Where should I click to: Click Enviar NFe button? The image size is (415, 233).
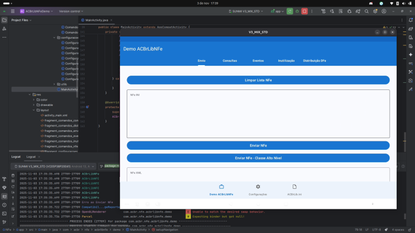point(258,146)
